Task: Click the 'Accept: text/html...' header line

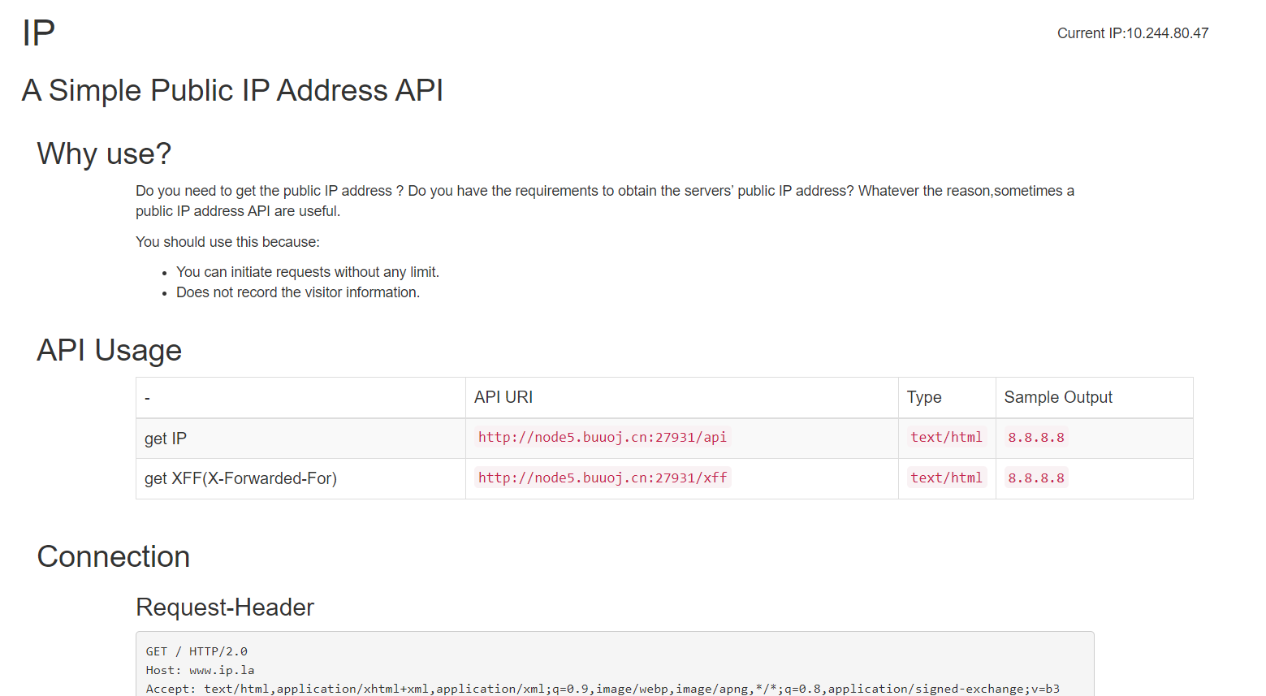Action: 603,689
